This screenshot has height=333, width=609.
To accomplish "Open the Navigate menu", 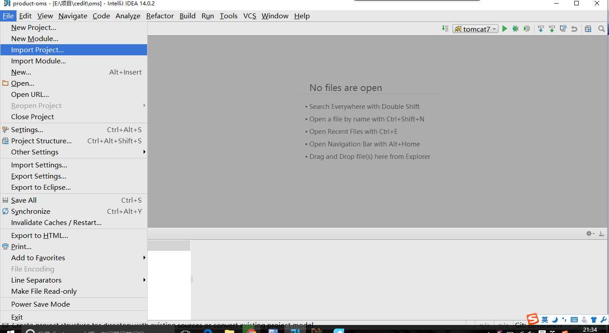I will coord(73,16).
